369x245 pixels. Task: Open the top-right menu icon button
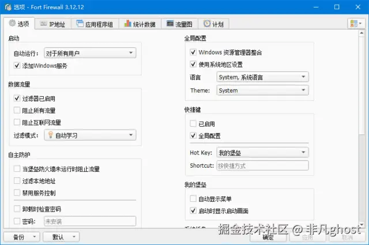356,24
